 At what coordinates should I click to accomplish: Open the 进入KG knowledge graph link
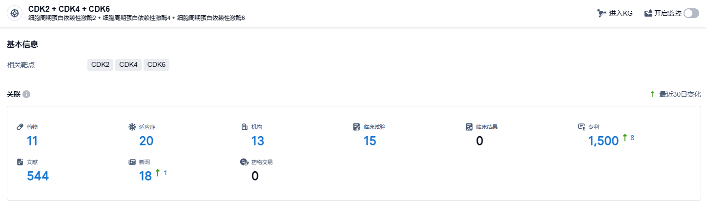tap(621, 13)
